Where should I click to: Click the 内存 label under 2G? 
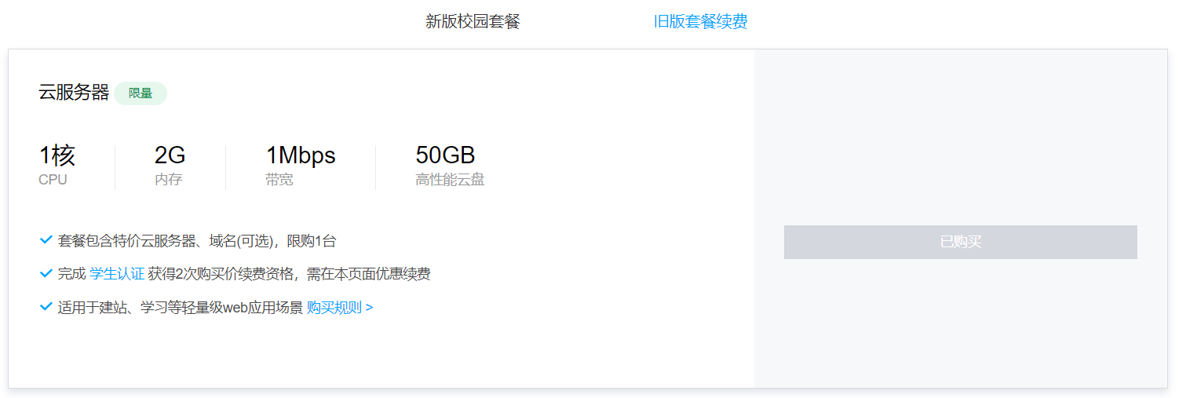point(169,180)
